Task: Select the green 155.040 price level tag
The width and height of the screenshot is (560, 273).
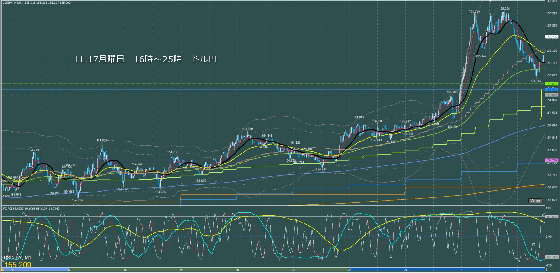Action: [x=552, y=84]
